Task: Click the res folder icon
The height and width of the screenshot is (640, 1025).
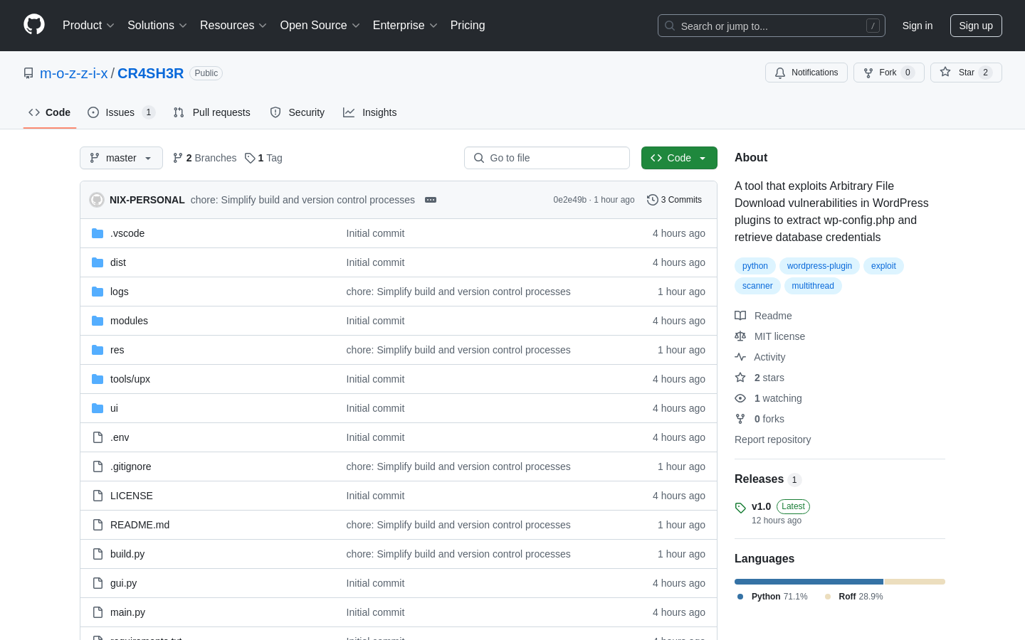Action: point(98,350)
